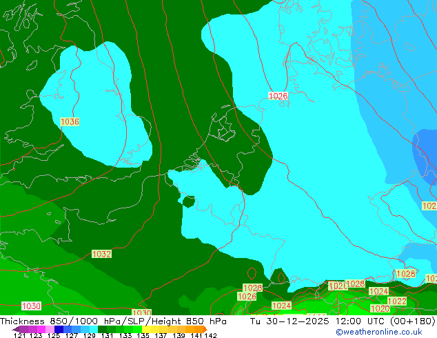Click the bottom-center 1024 isobar label
This screenshot has width=437, height=338.
[281, 306]
